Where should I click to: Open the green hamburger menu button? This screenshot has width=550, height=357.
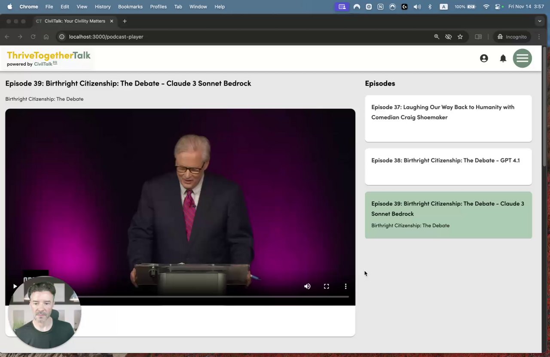(522, 58)
